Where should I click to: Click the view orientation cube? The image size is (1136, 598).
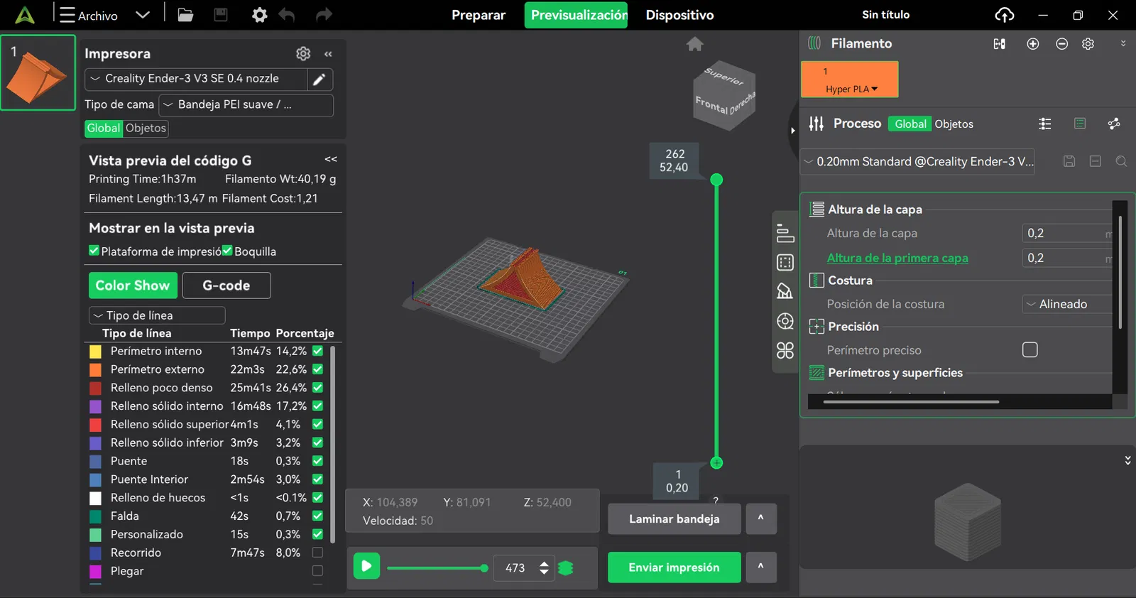pyautogui.click(x=724, y=94)
